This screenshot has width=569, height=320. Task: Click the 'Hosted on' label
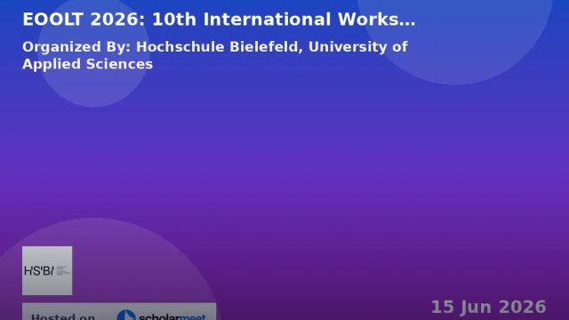(63, 316)
